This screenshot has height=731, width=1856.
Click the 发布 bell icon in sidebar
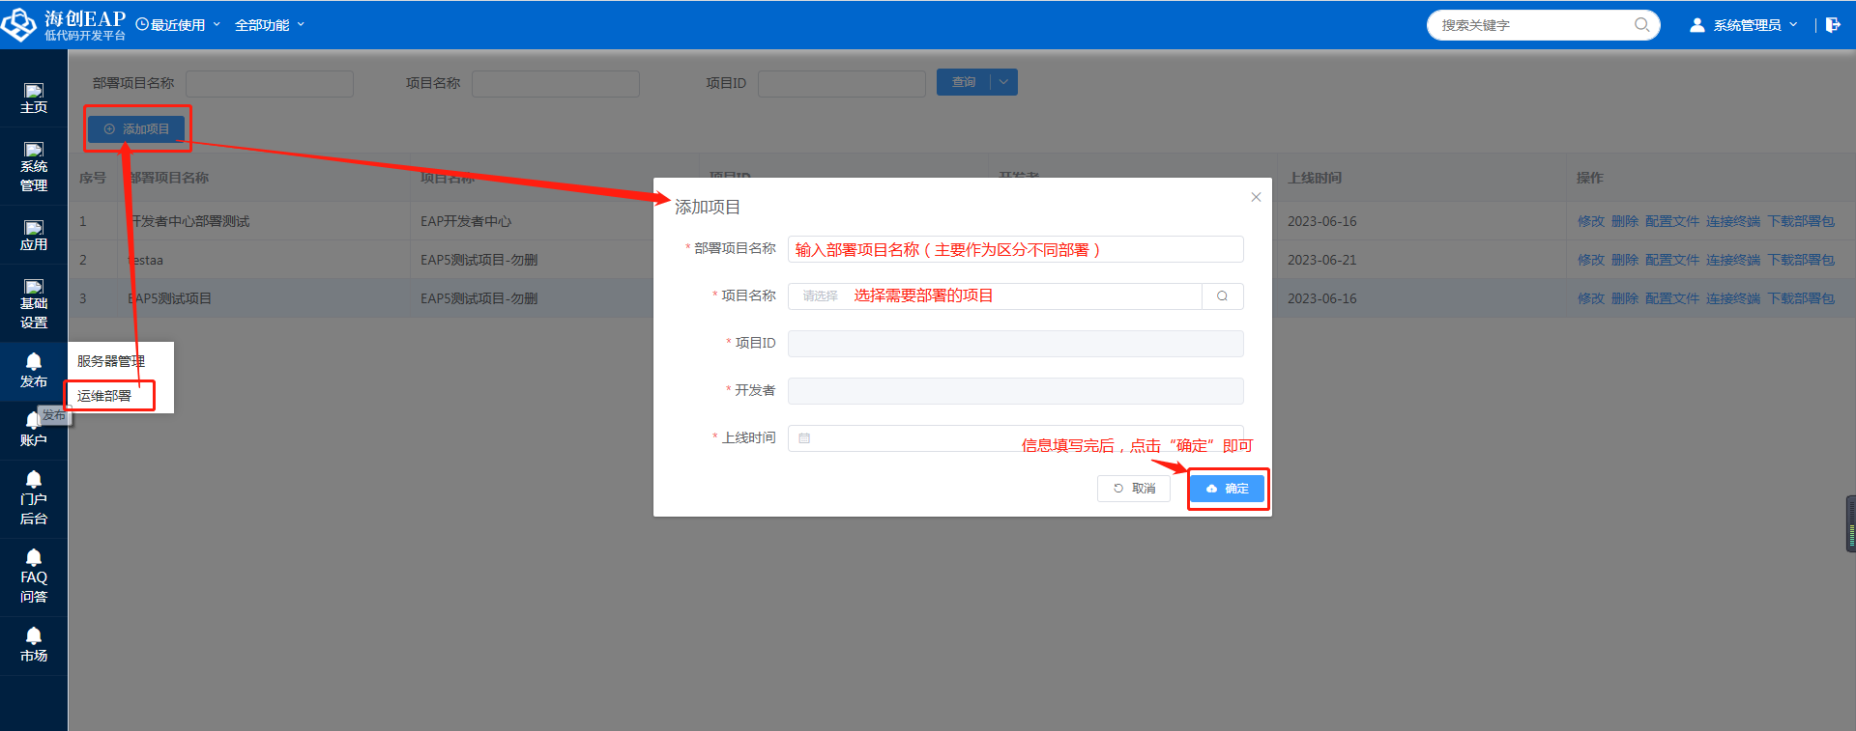34,370
